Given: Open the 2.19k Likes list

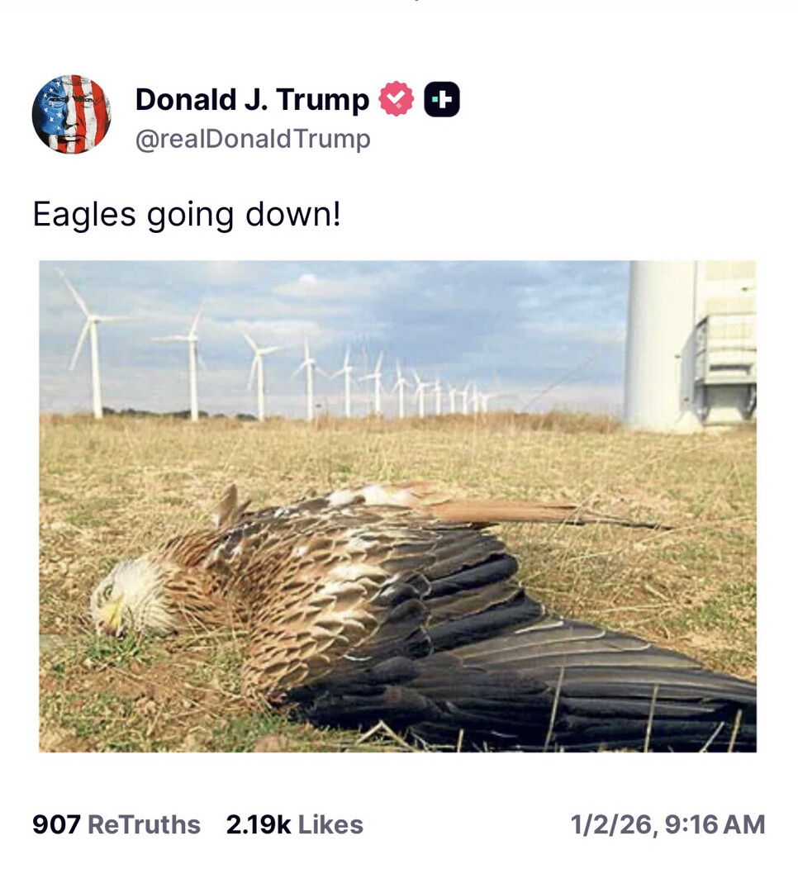Looking at the screenshot, I should pos(294,823).
